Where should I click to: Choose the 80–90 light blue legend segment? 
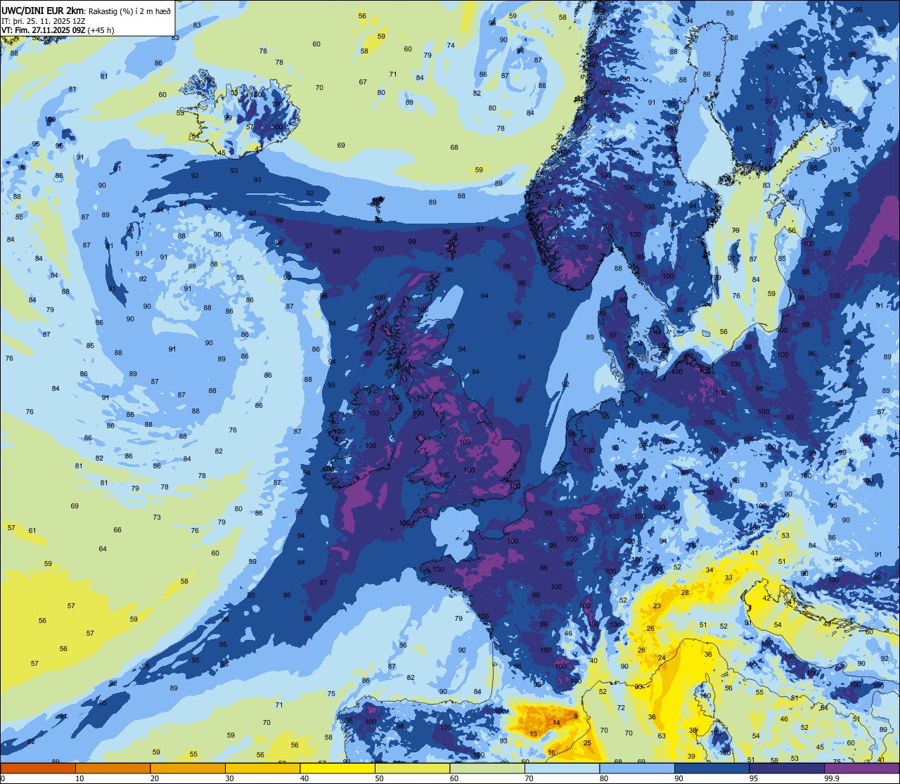(637, 769)
